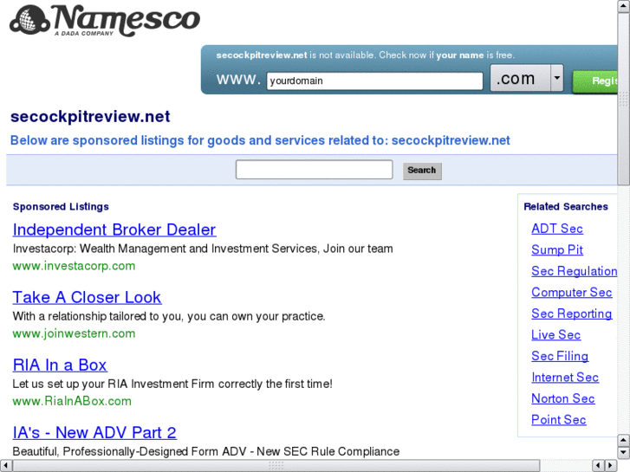The width and height of the screenshot is (630, 472).
Task: Open the Computer Sec related search
Action: point(571,293)
